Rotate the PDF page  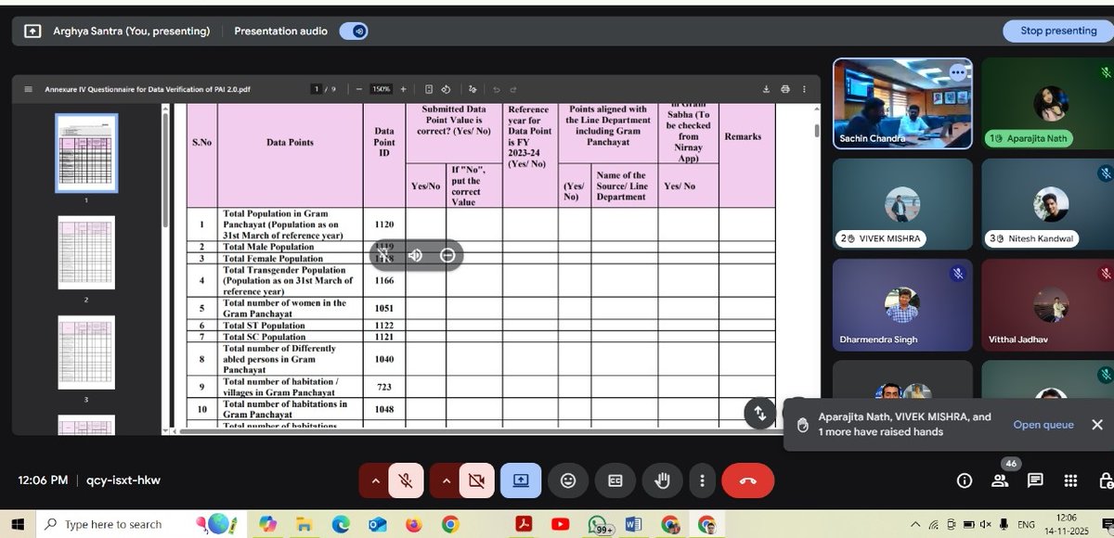[x=447, y=88]
